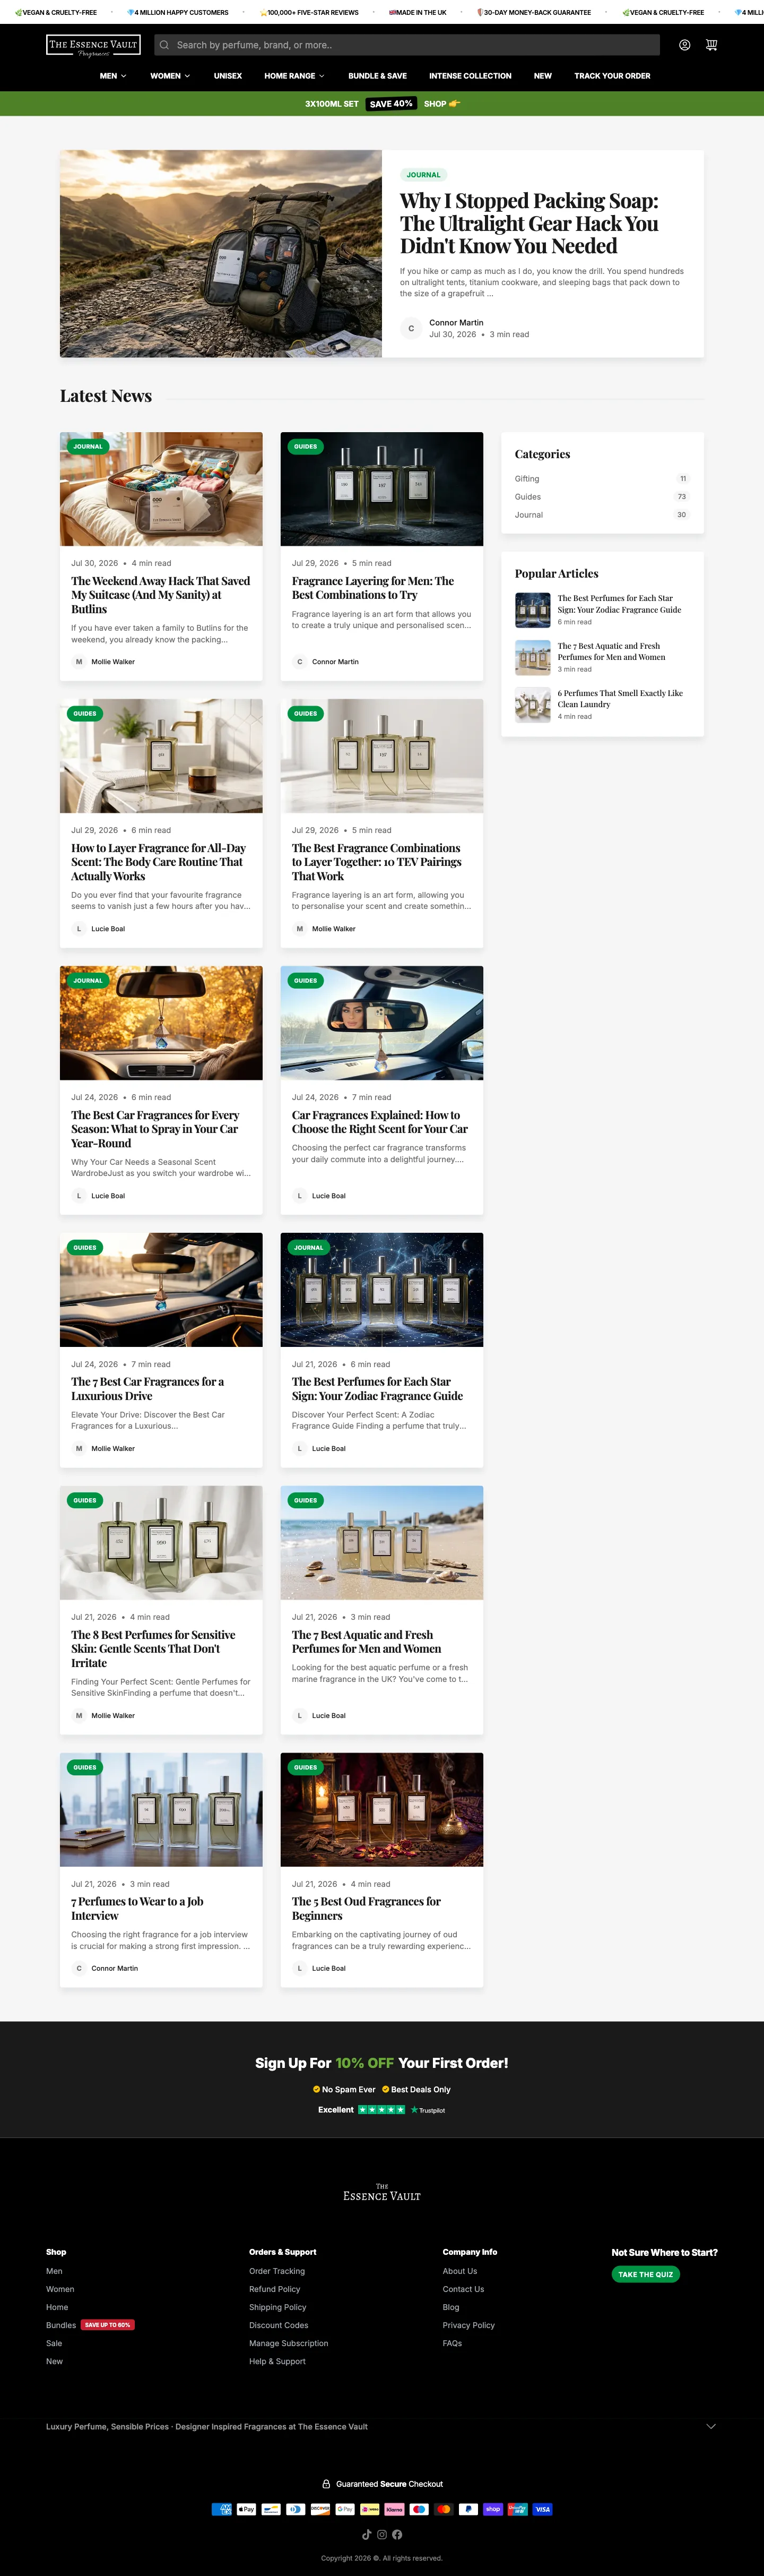The image size is (764, 2576).
Task: Open the featured Stopped Packing Soap article title
Action: 529,223
